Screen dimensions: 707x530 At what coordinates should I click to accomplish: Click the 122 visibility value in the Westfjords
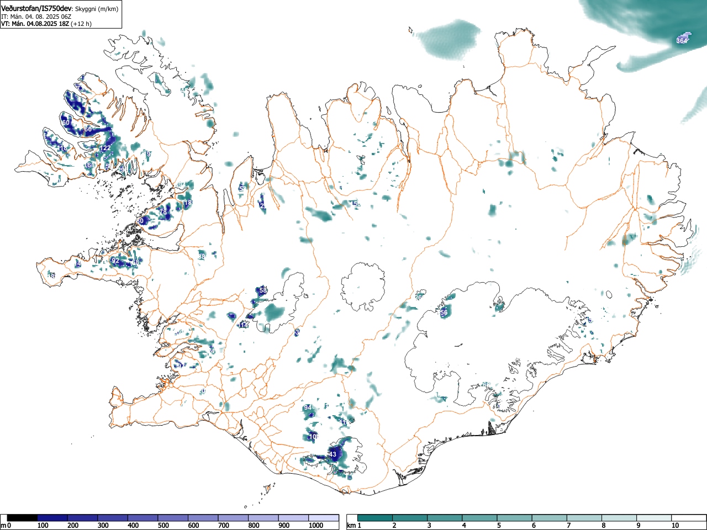pyautogui.click(x=105, y=149)
